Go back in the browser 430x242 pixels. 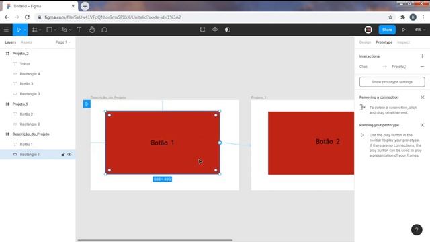click(7, 17)
